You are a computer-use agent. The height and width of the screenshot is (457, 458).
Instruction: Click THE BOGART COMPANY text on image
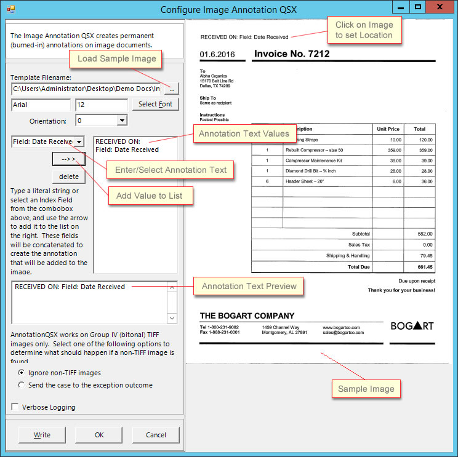[x=247, y=316]
